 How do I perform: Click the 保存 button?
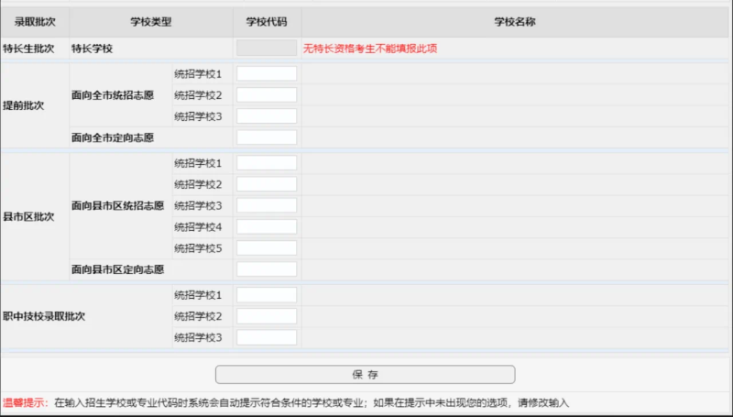365,375
